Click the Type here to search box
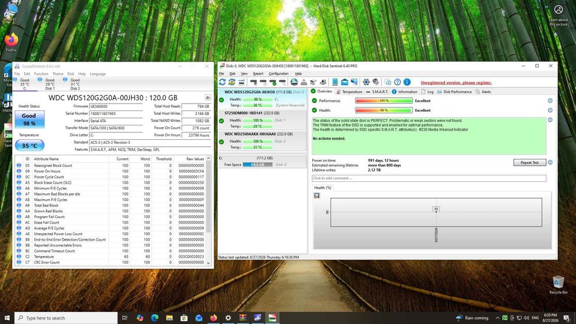This screenshot has width=576, height=324. (66, 318)
